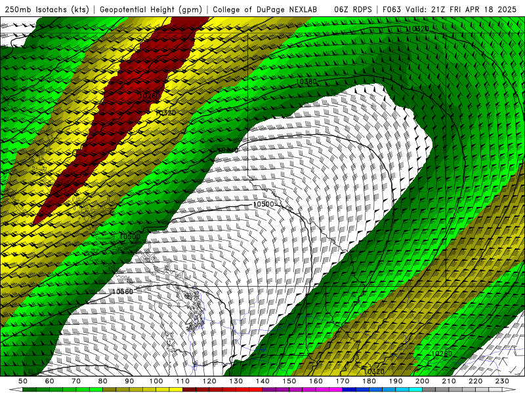Click the 120 knot scale label
The width and height of the screenshot is (525, 393).
pos(209,381)
